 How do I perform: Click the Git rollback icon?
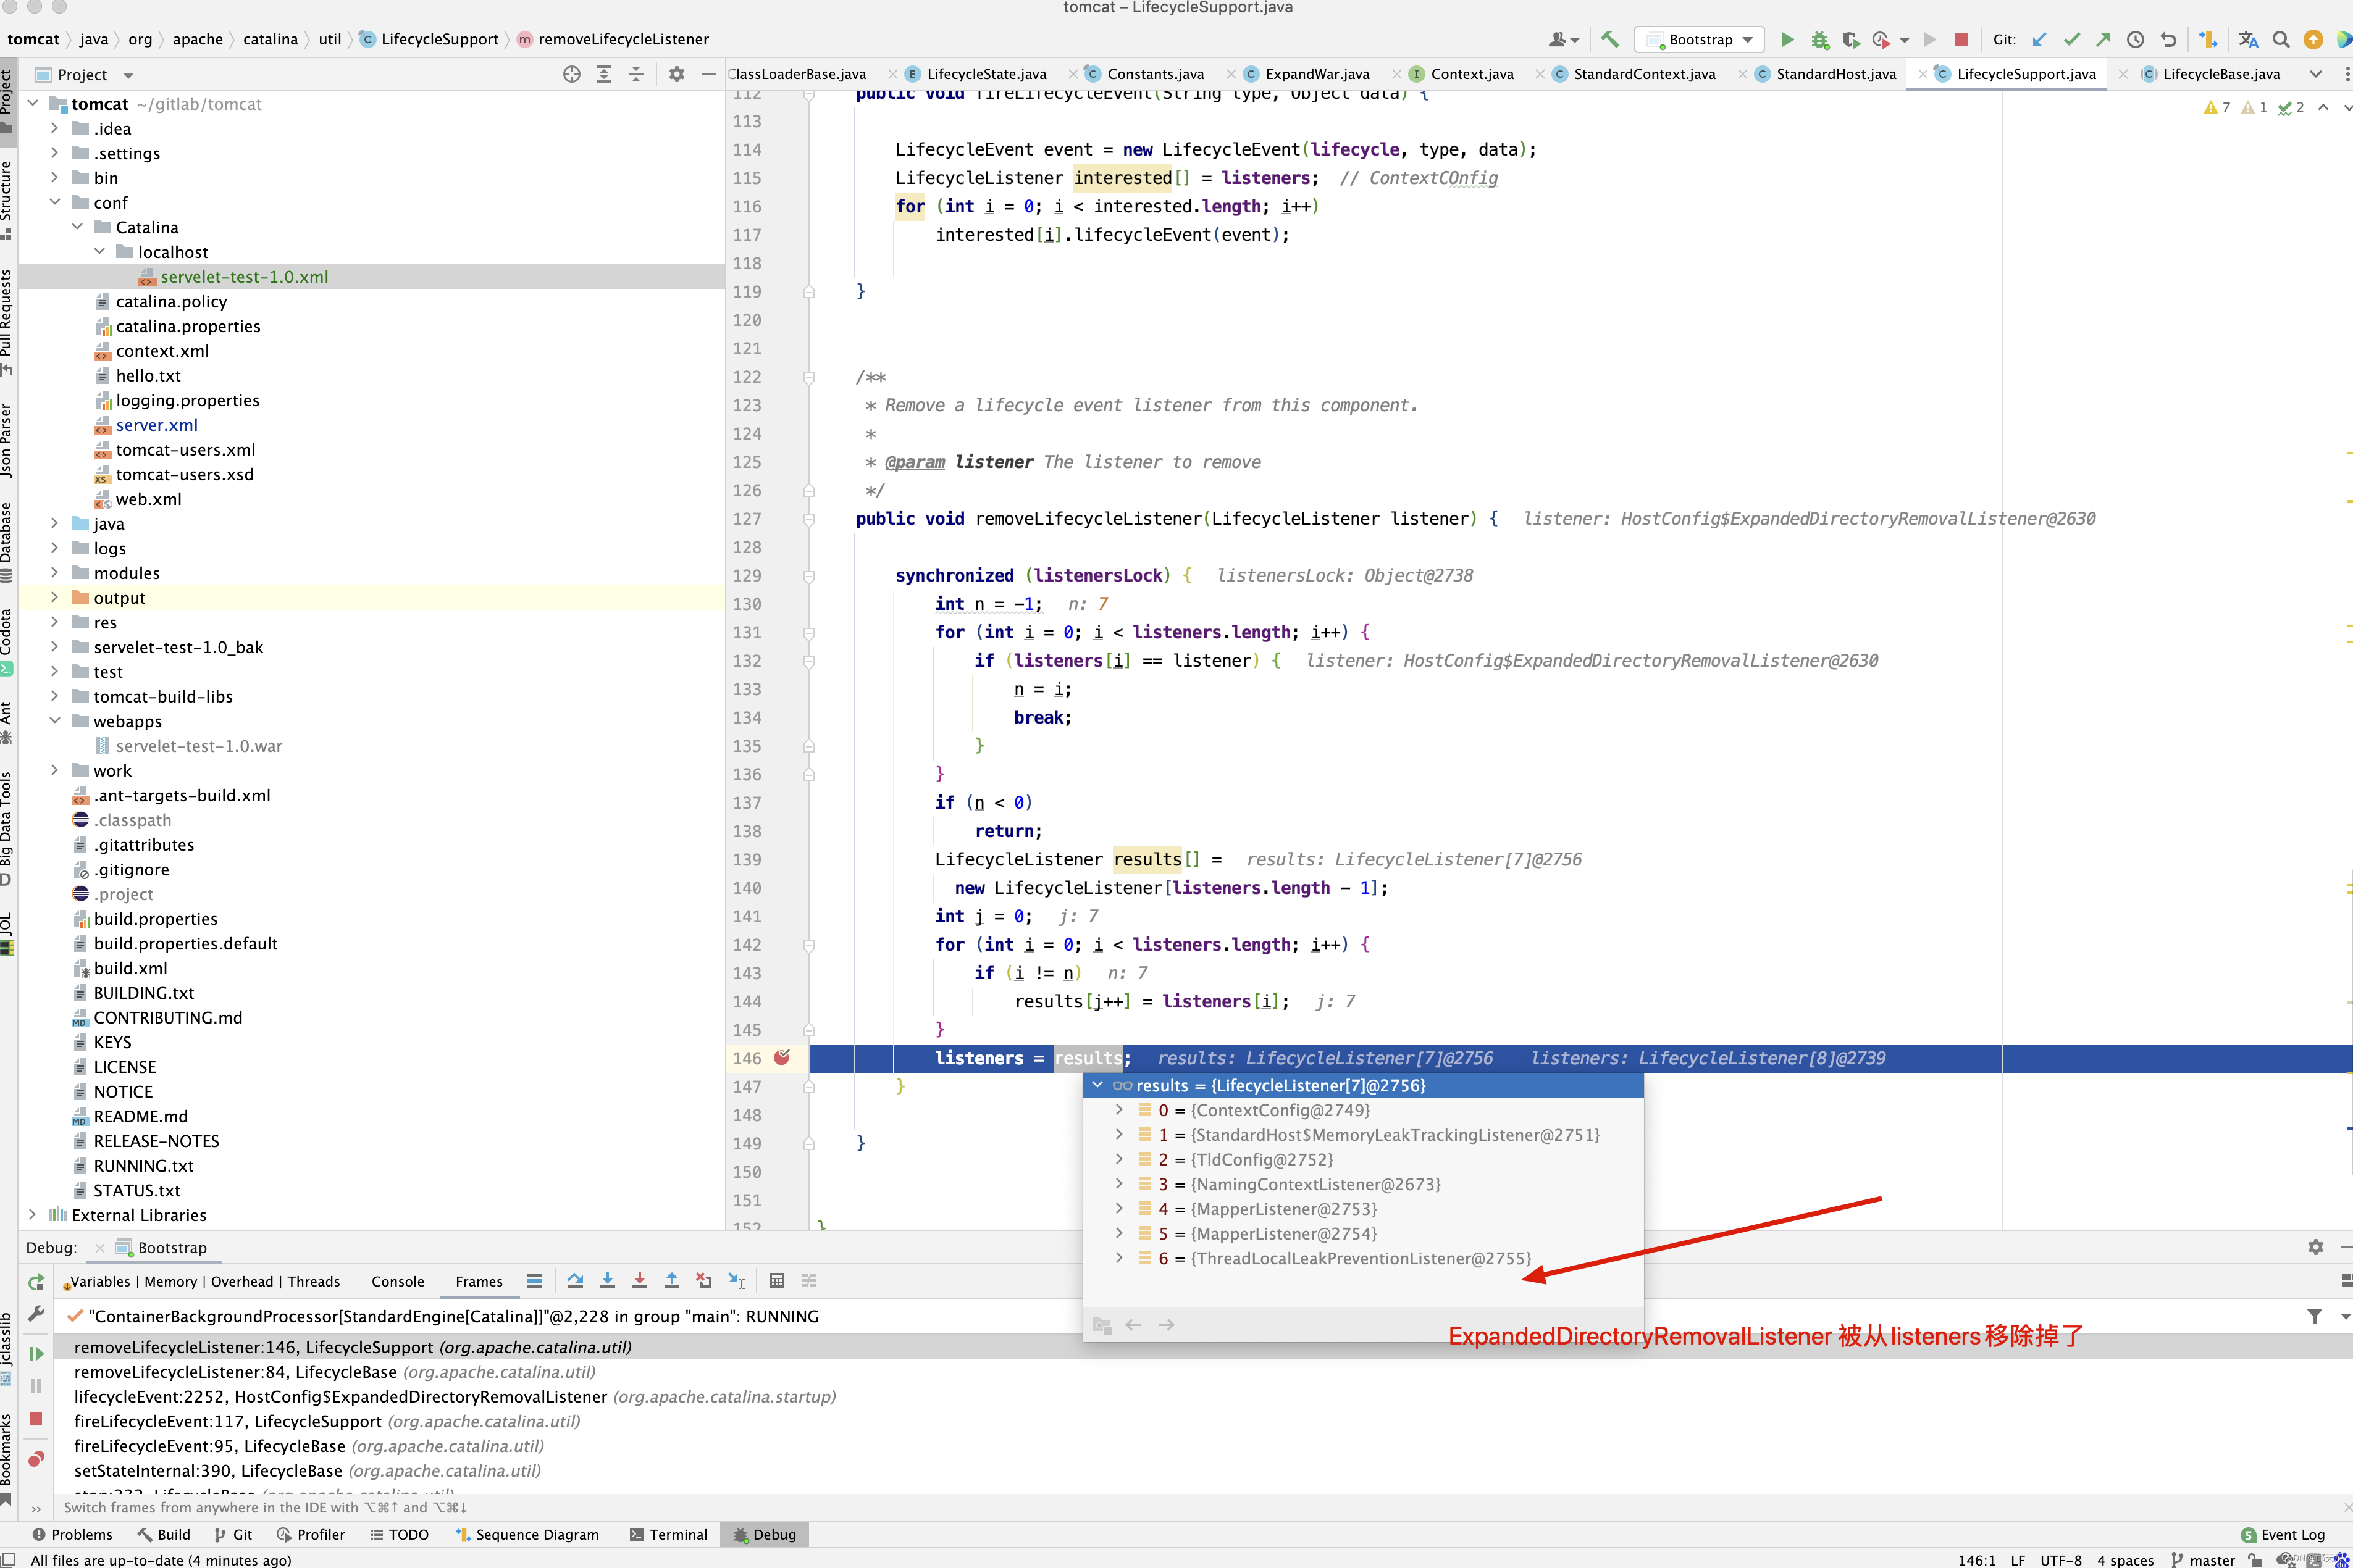pyautogui.click(x=2168, y=40)
